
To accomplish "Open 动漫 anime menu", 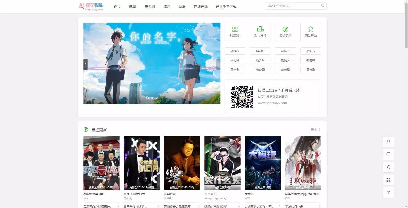I will [182, 6].
